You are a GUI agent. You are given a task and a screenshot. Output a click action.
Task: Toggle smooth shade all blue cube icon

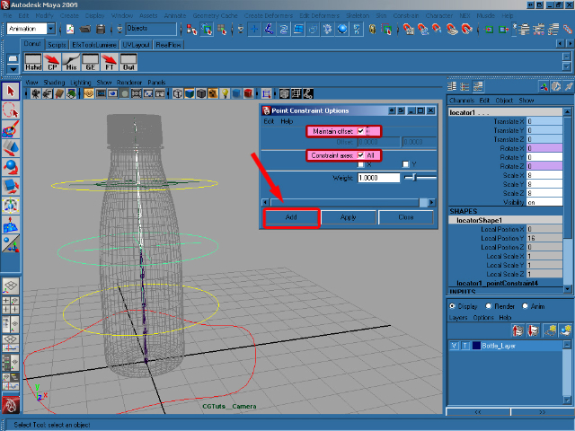pos(190,93)
